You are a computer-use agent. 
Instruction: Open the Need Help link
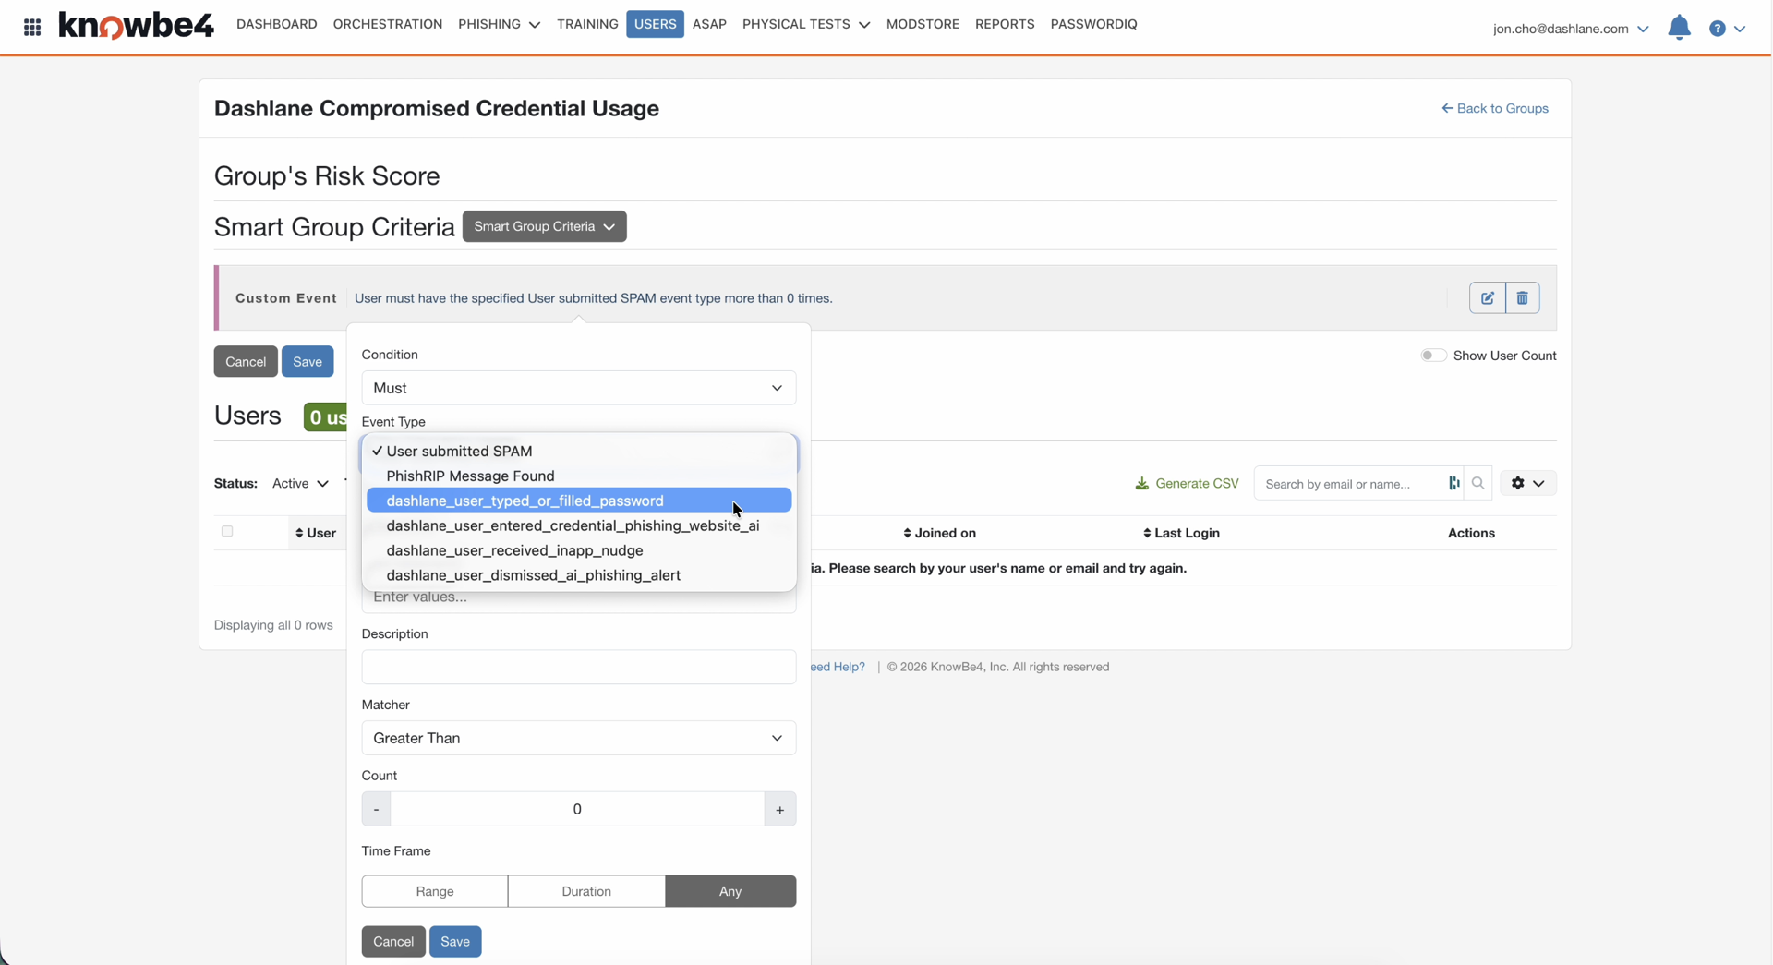tap(838, 667)
